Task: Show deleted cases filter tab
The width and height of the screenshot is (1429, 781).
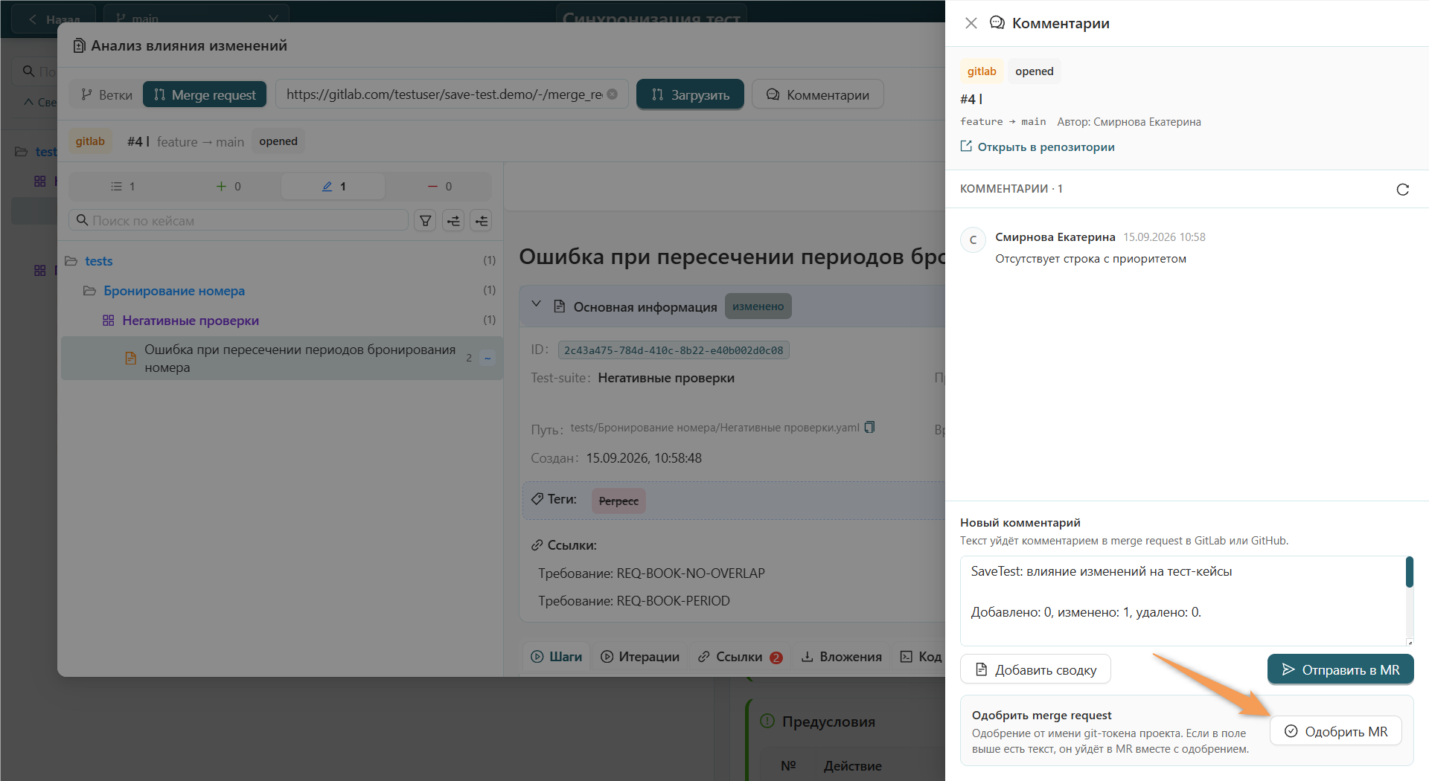Action: 439,186
